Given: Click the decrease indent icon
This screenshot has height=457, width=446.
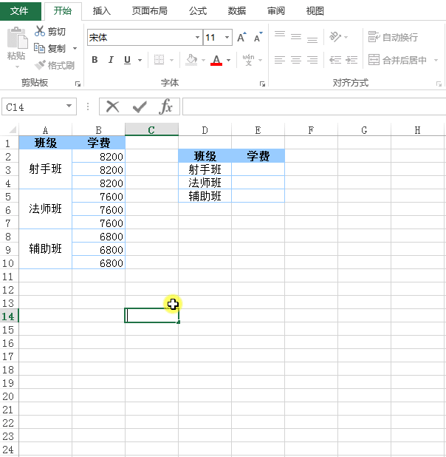Looking at the screenshot, I should pos(334,60).
